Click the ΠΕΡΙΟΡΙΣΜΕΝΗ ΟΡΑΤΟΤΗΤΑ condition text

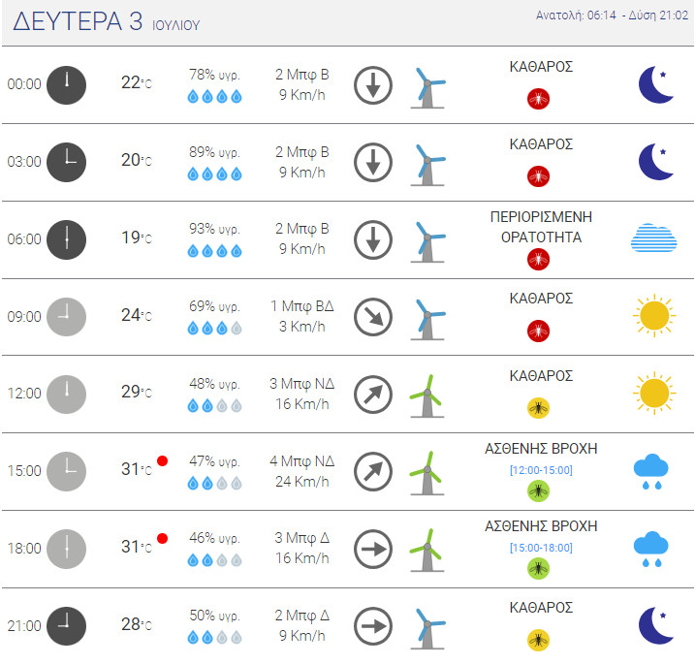(541, 226)
